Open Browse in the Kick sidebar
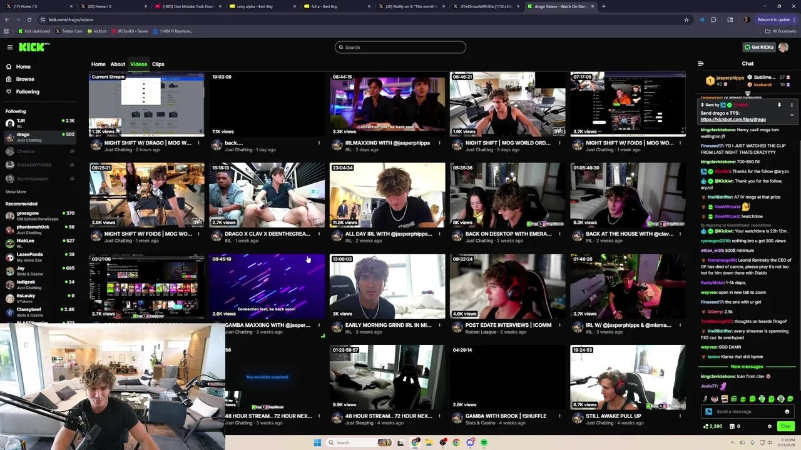801x450 pixels. click(x=25, y=79)
